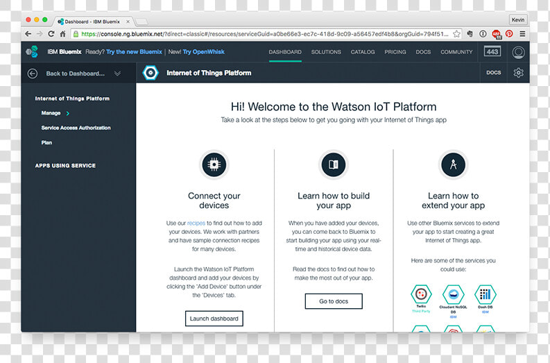Click the Go to docs button
550x363 pixels.
click(x=334, y=301)
